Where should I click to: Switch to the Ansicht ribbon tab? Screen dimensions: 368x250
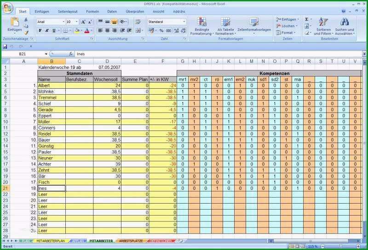click(x=158, y=11)
